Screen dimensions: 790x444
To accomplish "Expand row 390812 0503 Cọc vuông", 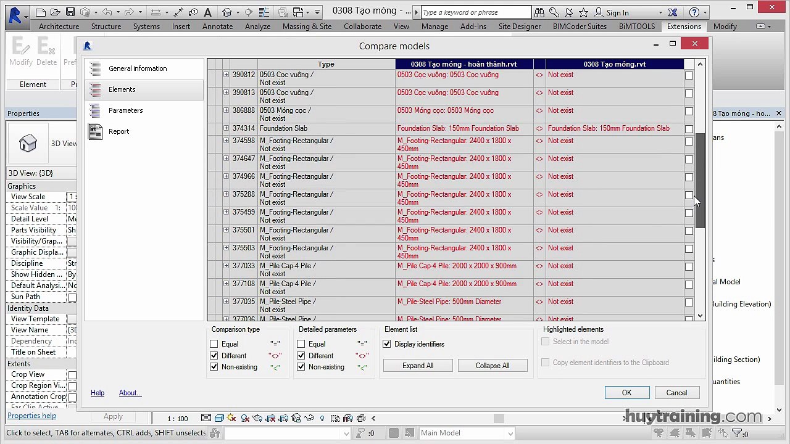I will point(226,75).
